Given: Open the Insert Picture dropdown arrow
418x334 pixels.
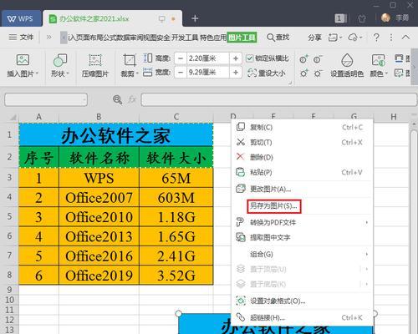Looking at the screenshot, I should point(37,73).
